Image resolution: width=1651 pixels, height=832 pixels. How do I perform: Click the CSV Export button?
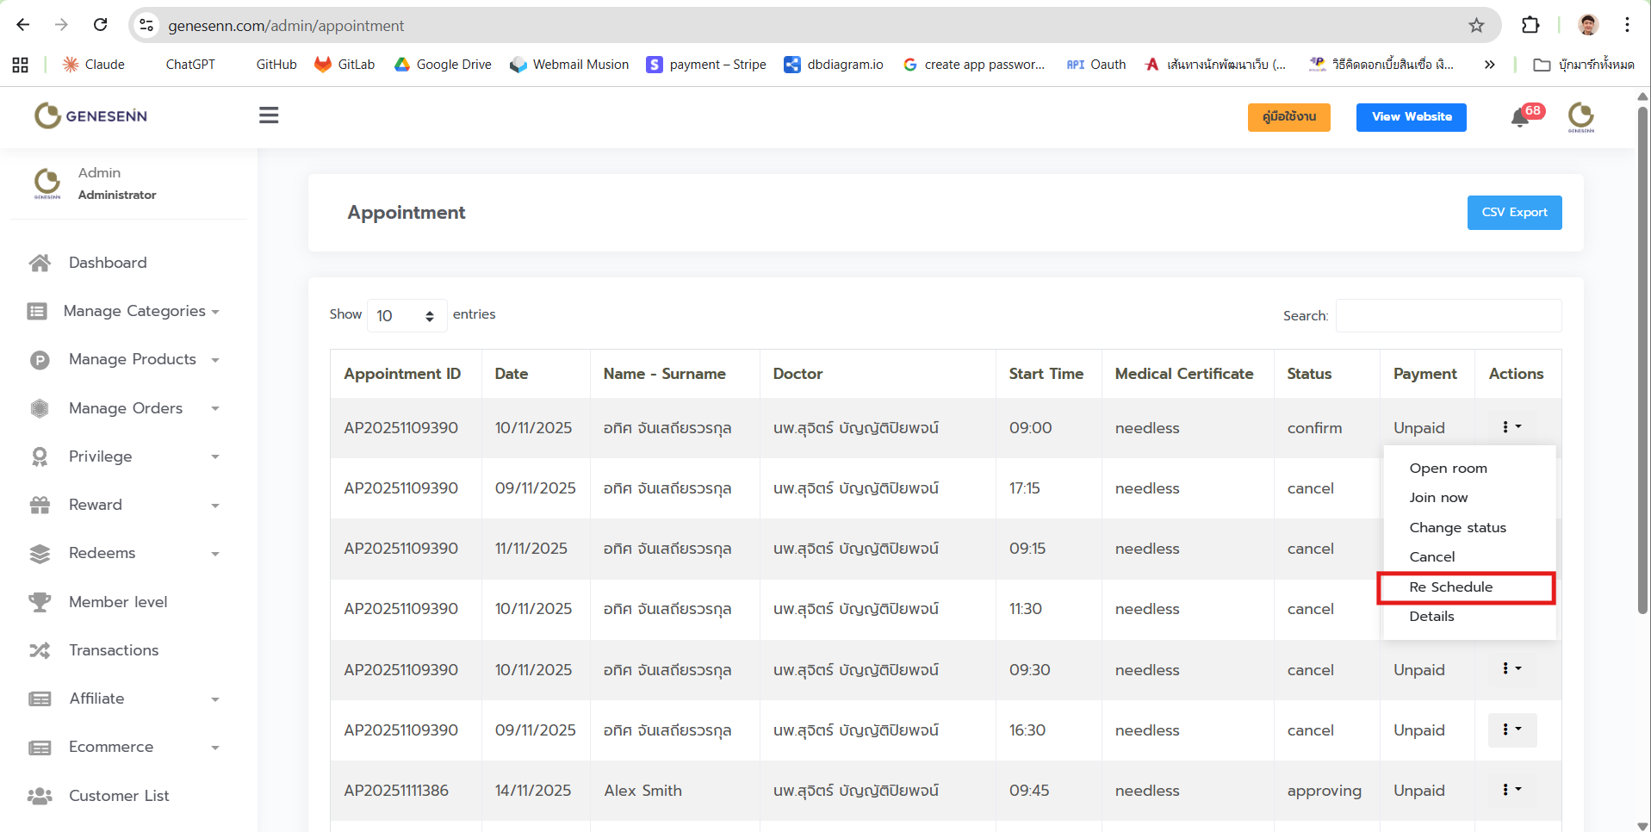click(x=1514, y=213)
